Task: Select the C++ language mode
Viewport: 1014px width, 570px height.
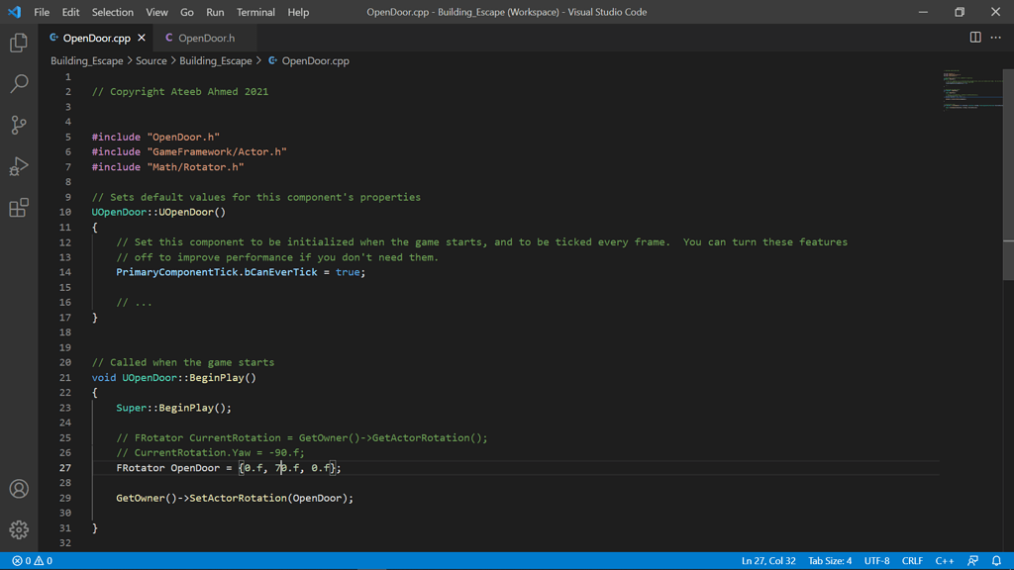Action: (x=944, y=560)
